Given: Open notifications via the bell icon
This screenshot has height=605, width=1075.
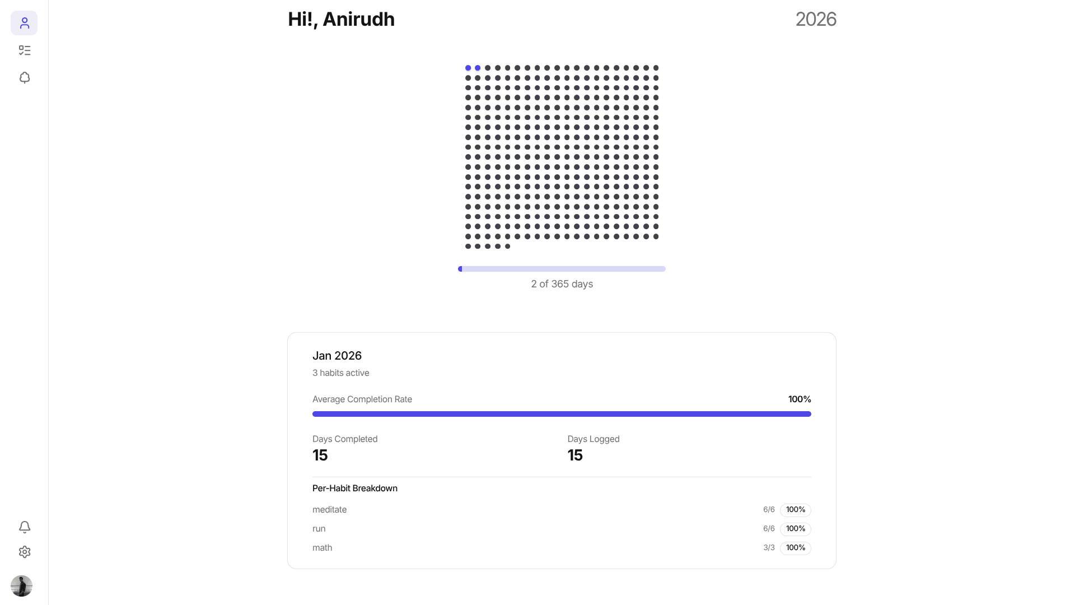Looking at the screenshot, I should (24, 527).
